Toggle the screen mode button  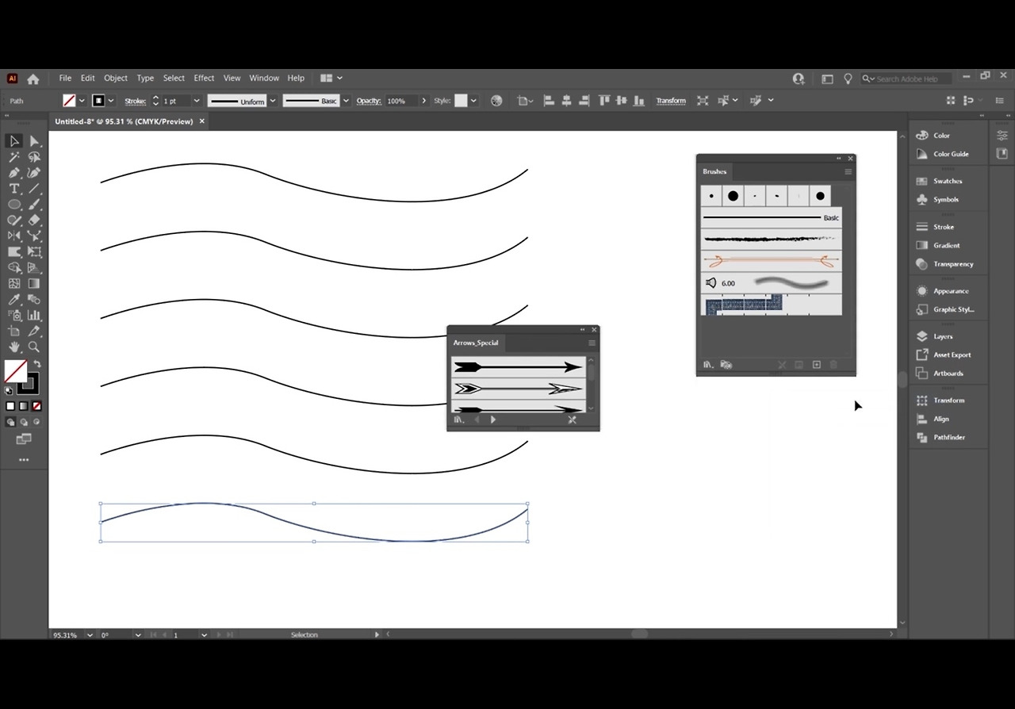point(23,439)
